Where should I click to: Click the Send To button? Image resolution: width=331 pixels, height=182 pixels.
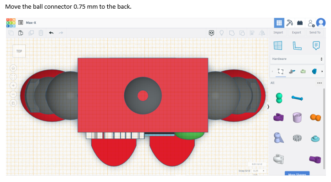pos(315,32)
